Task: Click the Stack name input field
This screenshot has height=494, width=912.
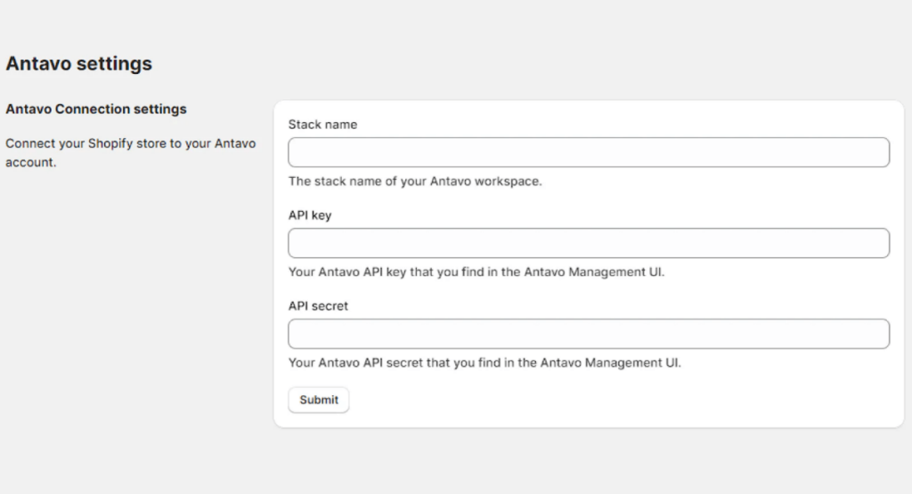Action: tap(589, 152)
